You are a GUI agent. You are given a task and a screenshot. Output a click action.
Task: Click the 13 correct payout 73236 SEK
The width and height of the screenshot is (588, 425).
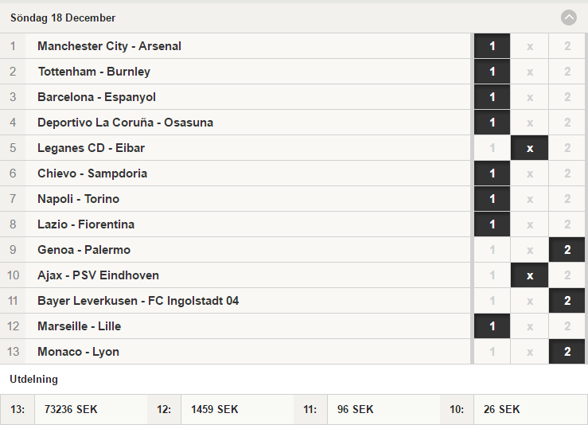pos(71,409)
